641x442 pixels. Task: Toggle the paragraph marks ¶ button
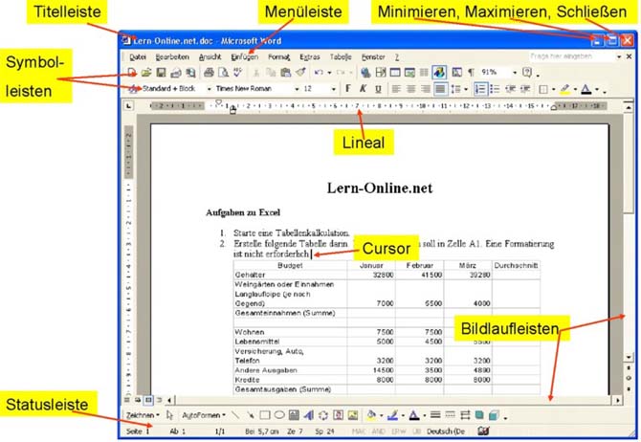tap(471, 73)
